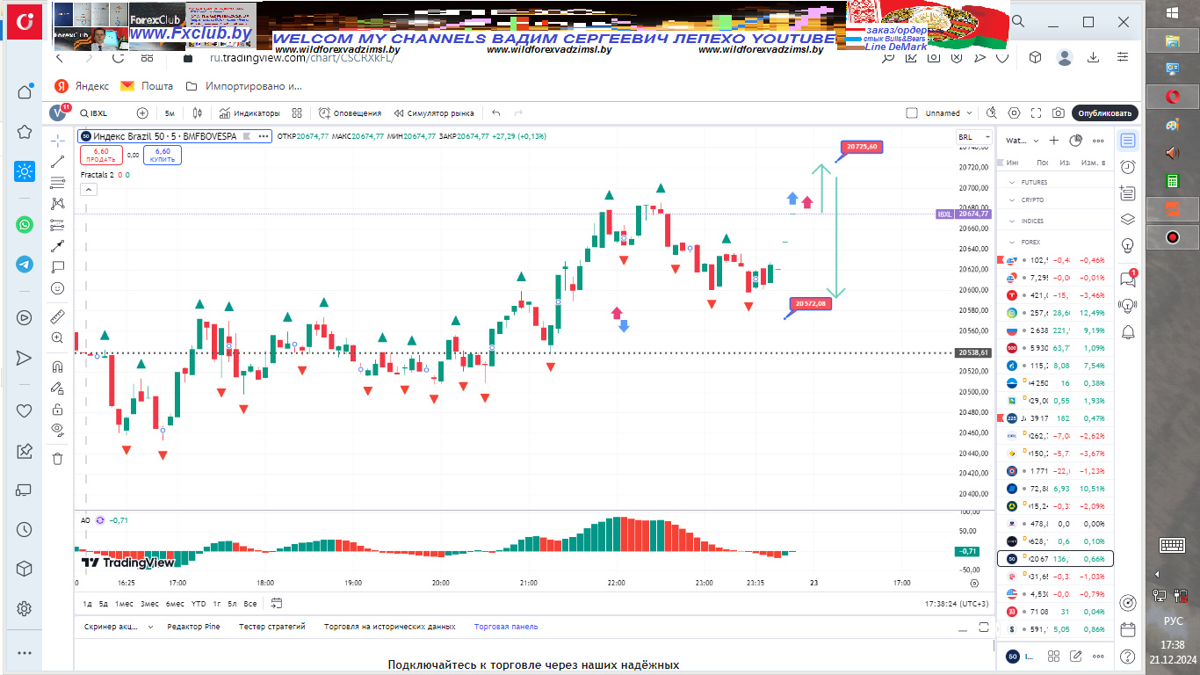The width and height of the screenshot is (1200, 675).
Task: Open the chats panel with notification badge
Action: (x=1128, y=279)
